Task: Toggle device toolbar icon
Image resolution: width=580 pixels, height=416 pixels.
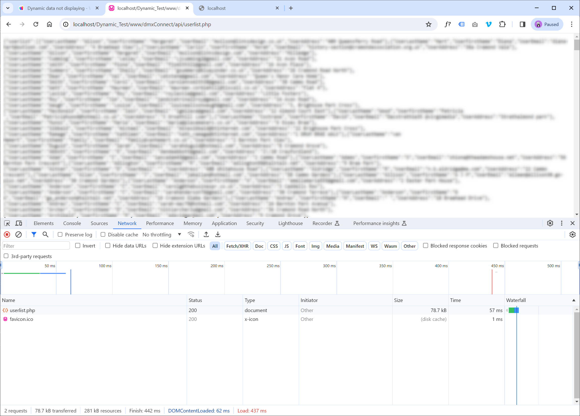Action: 19,223
